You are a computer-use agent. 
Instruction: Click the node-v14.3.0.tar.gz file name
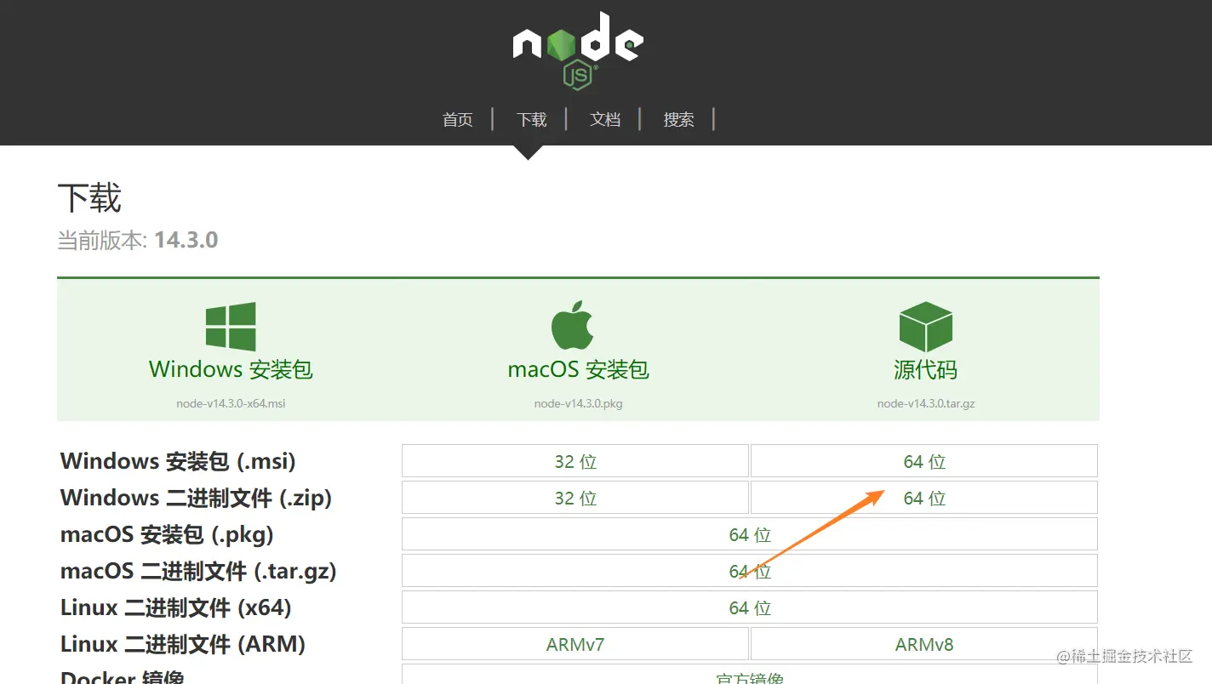(x=926, y=403)
